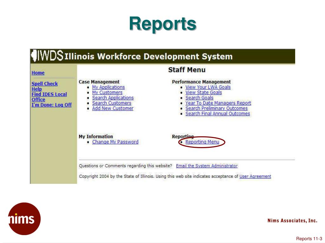Open Find IDES Local Office link
The height and width of the screenshot is (243, 325).
(49, 97)
